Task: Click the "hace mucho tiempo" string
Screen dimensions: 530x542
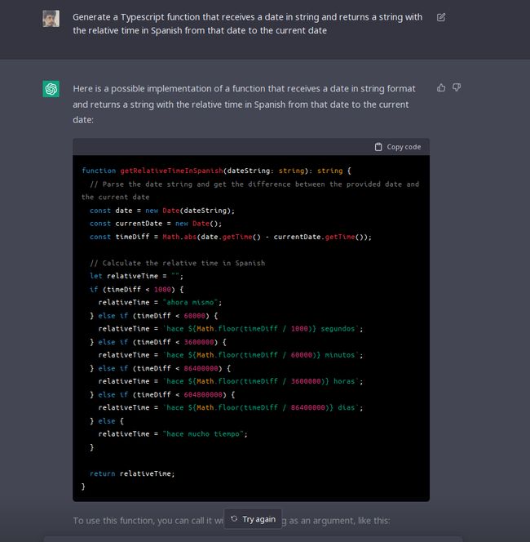Action: [x=205, y=433]
